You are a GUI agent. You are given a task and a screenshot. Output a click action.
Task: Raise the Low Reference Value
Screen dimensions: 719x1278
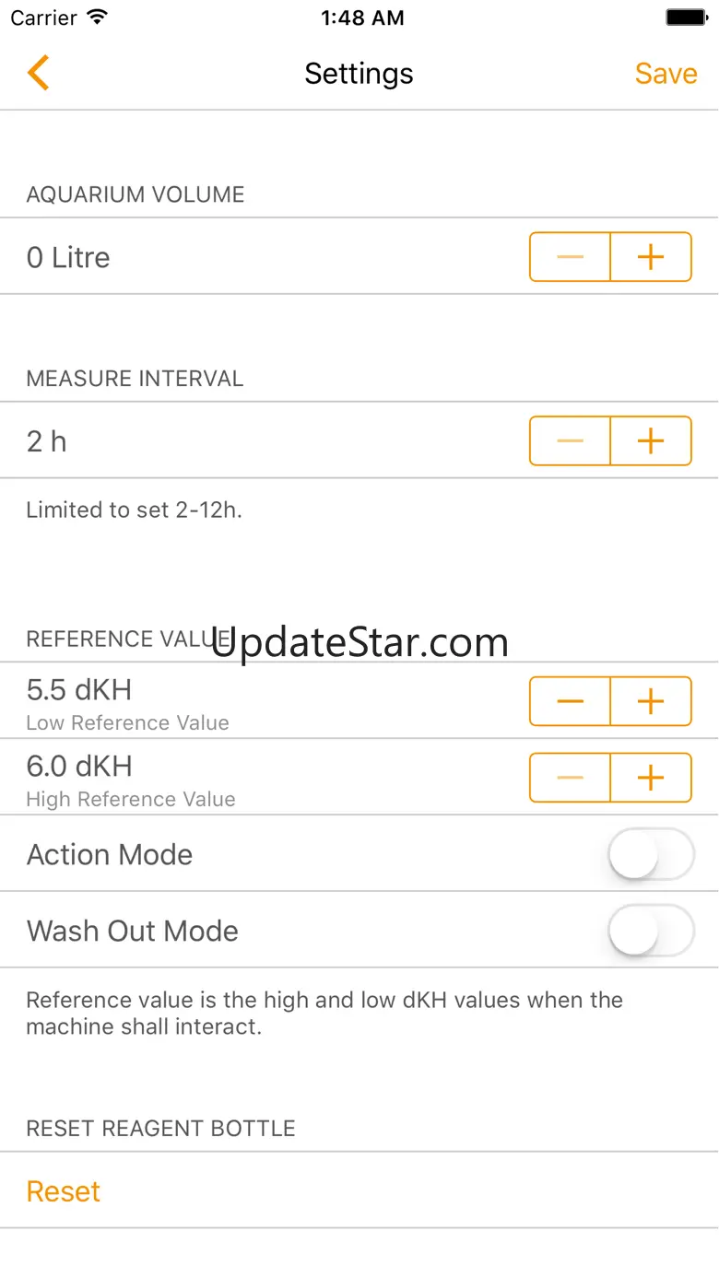[x=651, y=701]
